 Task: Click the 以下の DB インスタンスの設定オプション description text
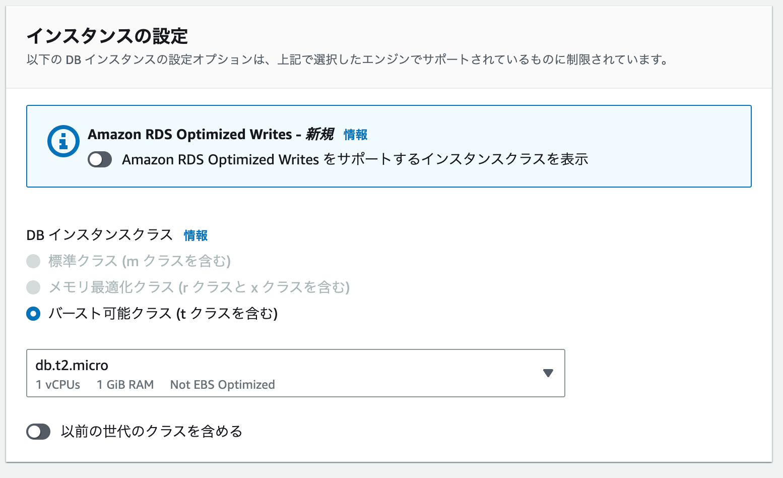click(348, 60)
